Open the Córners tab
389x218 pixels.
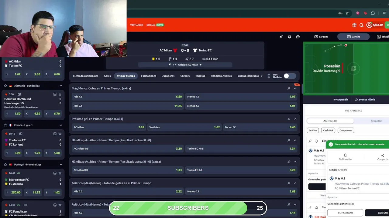[185, 76]
